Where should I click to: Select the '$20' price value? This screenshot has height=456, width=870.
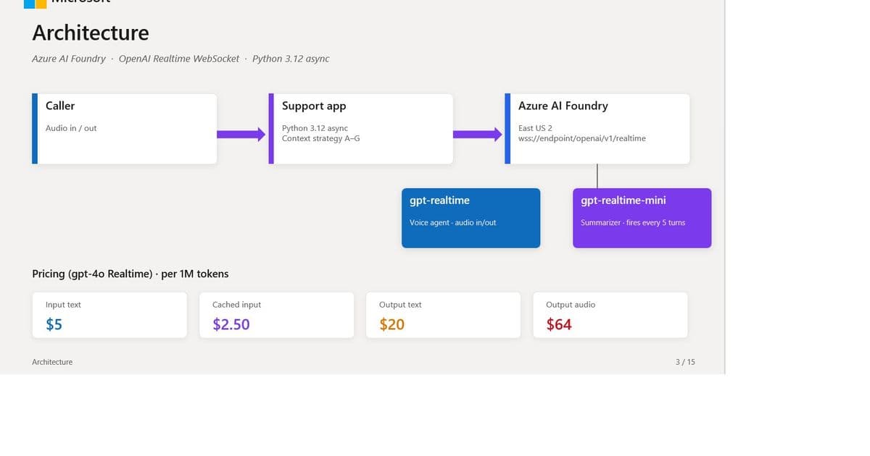coord(392,324)
